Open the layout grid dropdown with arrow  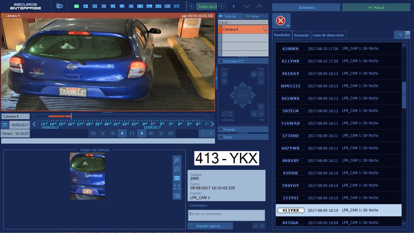tap(176, 6)
